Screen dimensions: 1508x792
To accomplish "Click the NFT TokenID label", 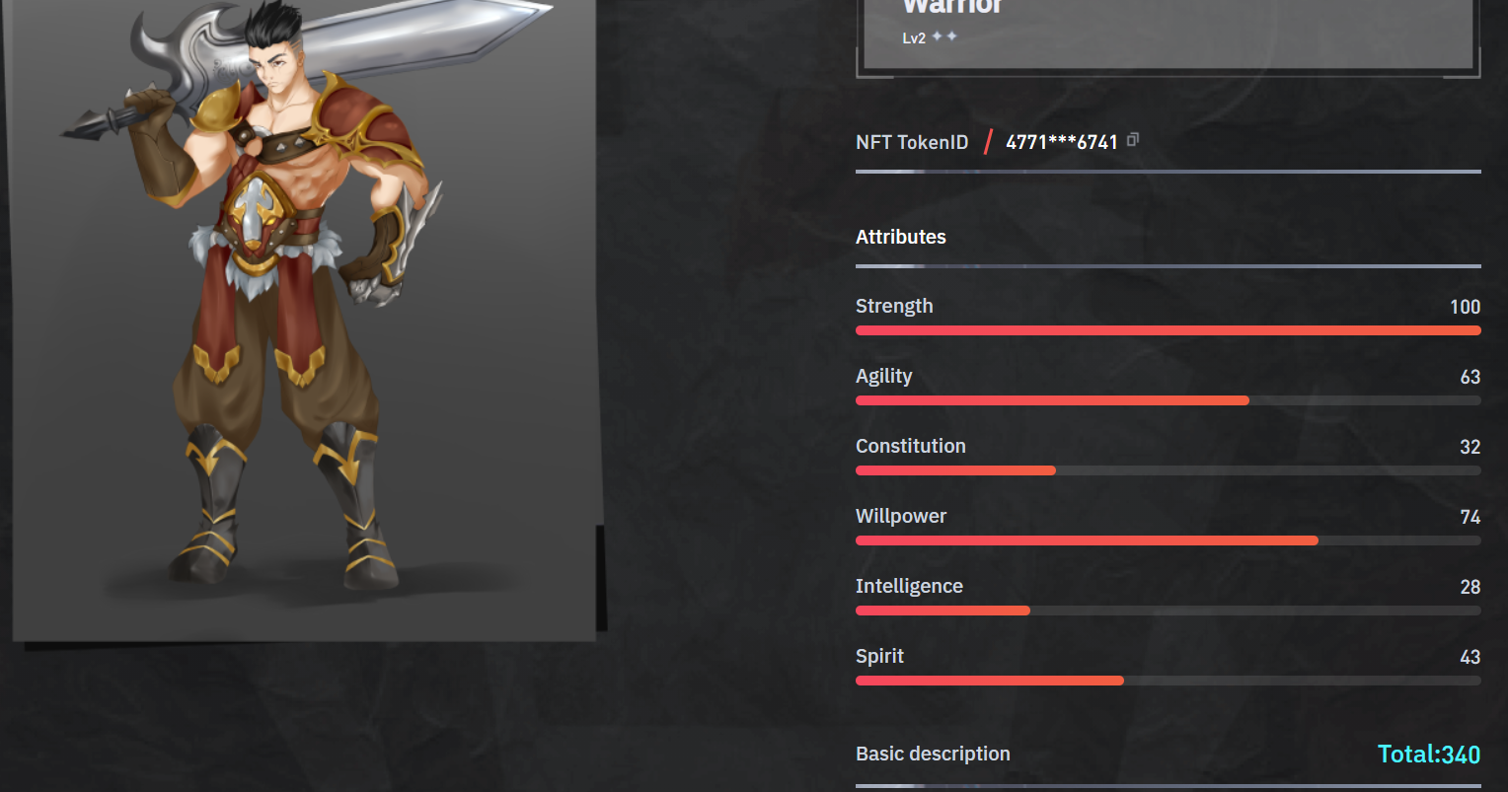I will [x=912, y=142].
